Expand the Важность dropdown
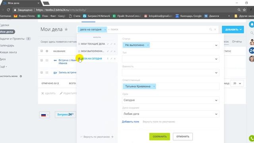Viewport: 254px width, 143px height. (x=216, y=73)
